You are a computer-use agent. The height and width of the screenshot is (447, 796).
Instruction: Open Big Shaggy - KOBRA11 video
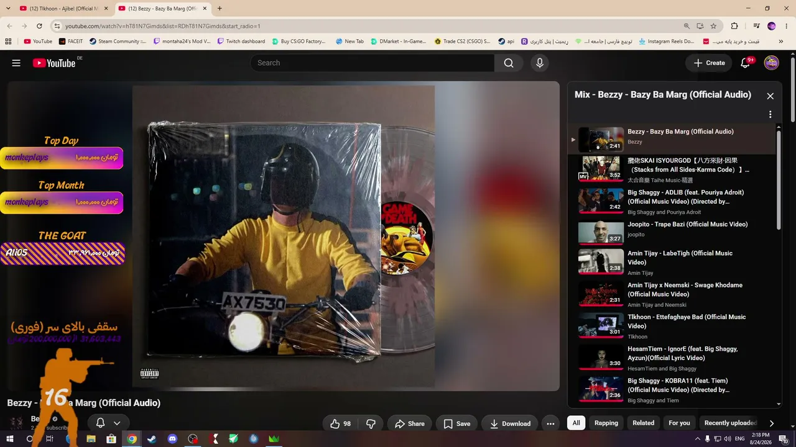pos(672,389)
